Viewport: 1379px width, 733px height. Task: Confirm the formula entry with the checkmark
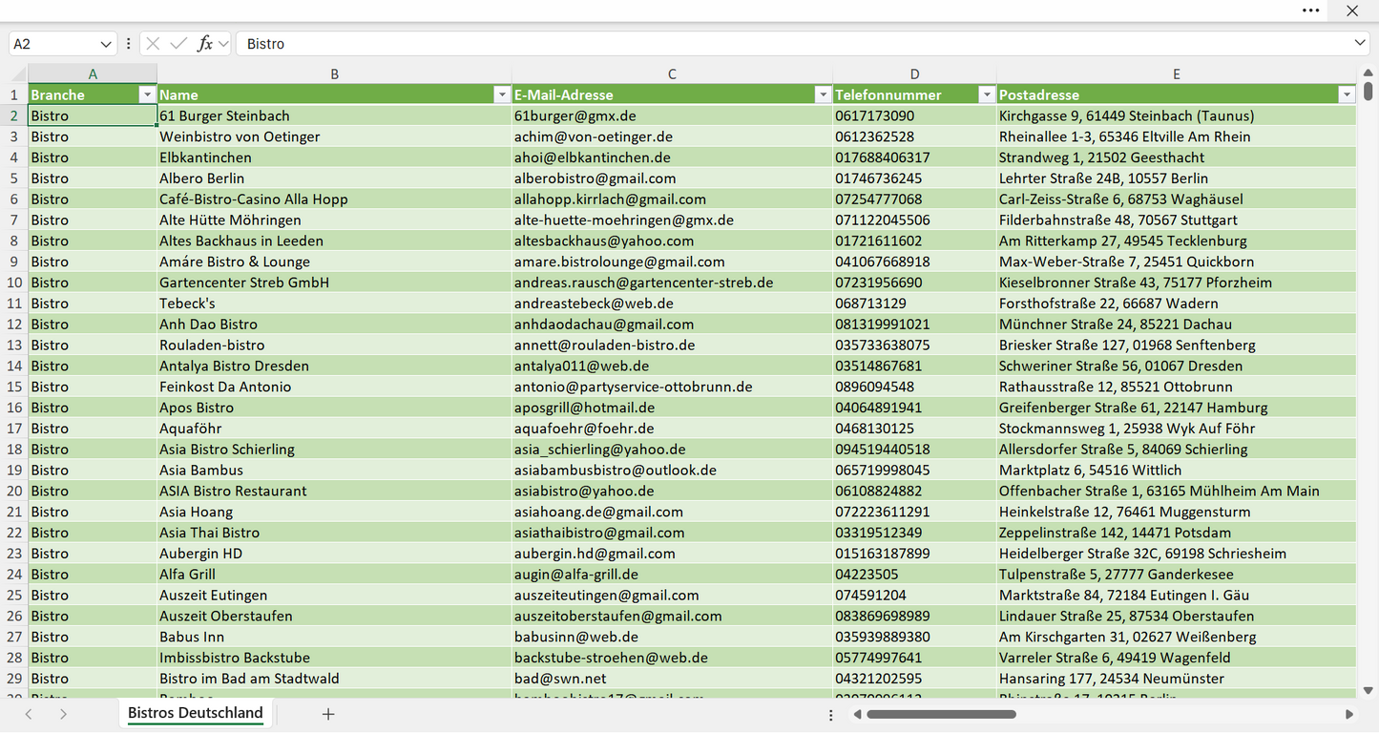click(178, 44)
